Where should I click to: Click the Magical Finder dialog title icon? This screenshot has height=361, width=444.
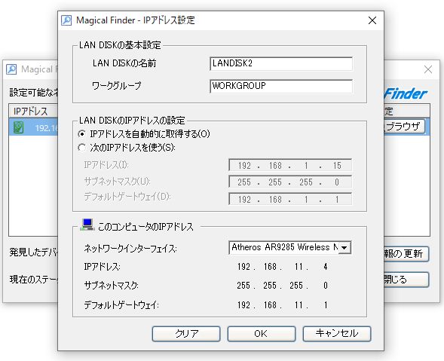tap(66, 20)
